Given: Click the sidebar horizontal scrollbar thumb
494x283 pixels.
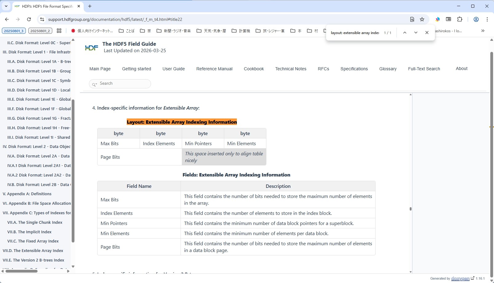Looking at the screenshot, I should pos(22,271).
